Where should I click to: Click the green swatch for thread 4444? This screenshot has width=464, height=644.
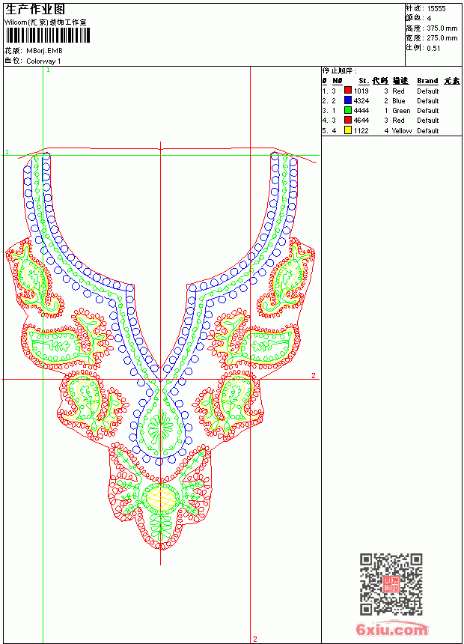348,110
